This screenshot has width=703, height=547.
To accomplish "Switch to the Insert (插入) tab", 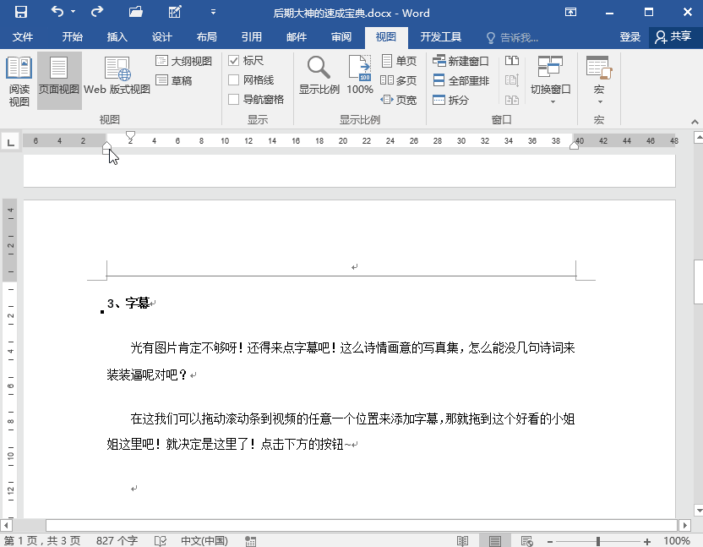I will point(117,37).
